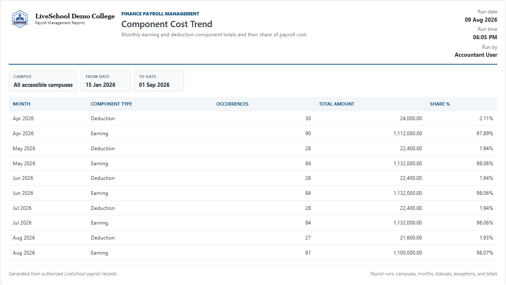The width and height of the screenshot is (506, 285).
Task: Select Jul 2026 in the Deduction row
Action: pos(23,208)
